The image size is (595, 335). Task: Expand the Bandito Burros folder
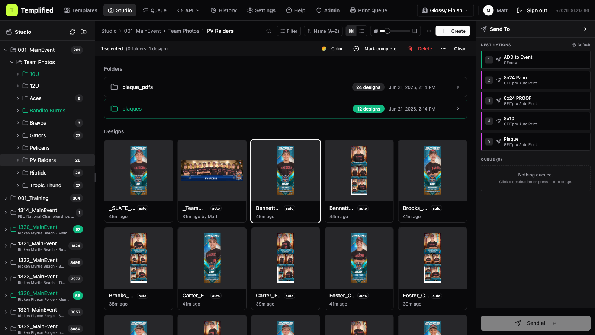(18, 111)
